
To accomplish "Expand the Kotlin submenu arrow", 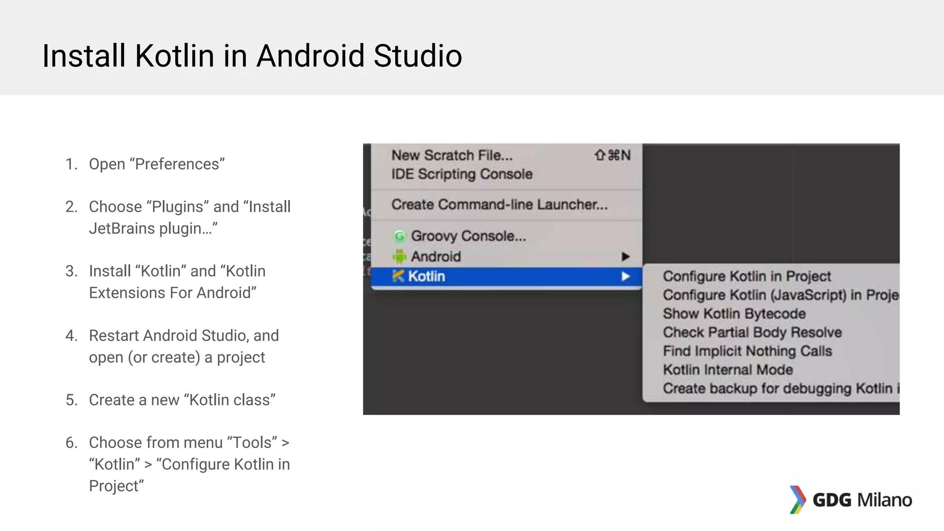I will (x=625, y=276).
